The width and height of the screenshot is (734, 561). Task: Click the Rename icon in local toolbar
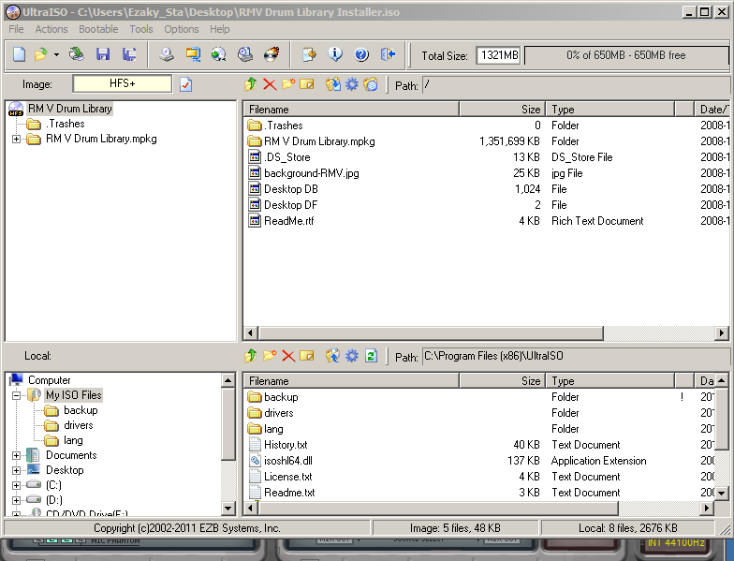click(307, 356)
